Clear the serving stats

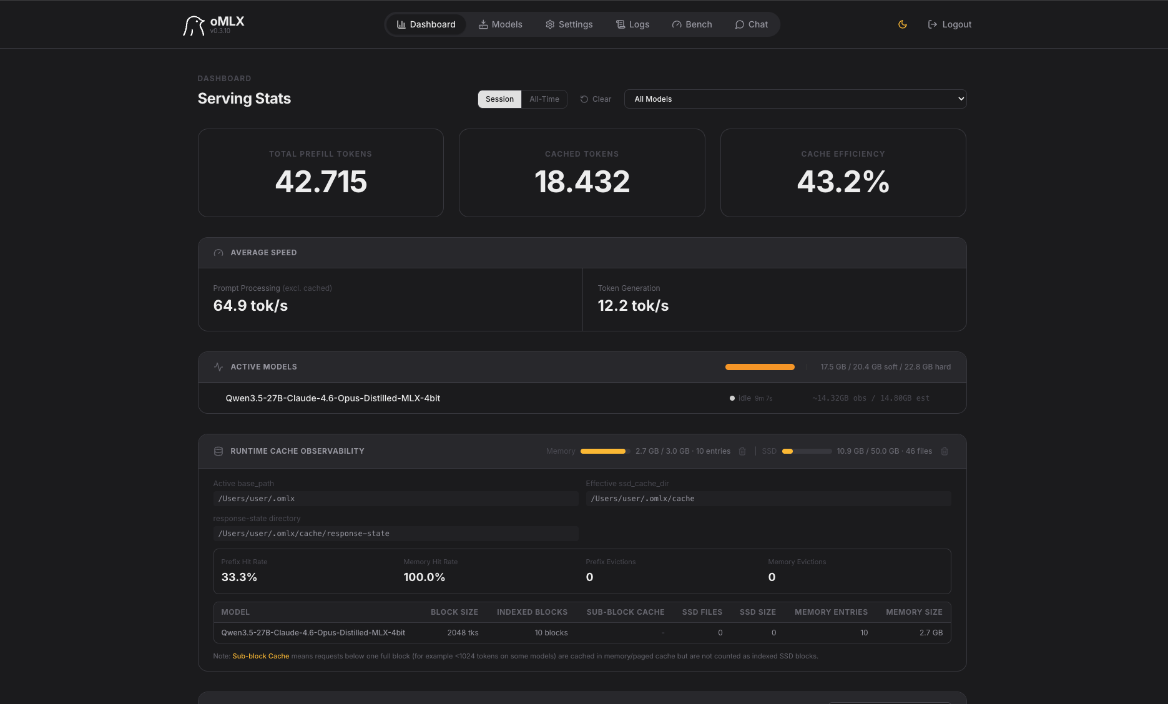596,99
